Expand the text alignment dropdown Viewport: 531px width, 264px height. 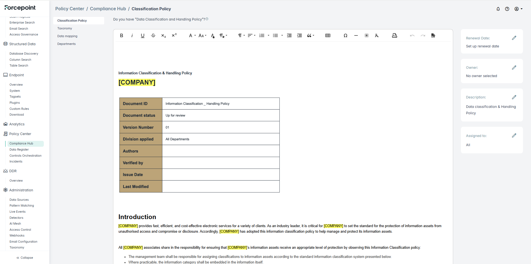(251, 35)
